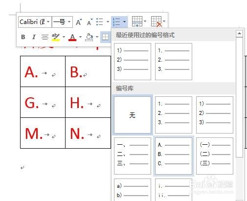
Task: Click the insert table rows icon
Action: point(137,22)
